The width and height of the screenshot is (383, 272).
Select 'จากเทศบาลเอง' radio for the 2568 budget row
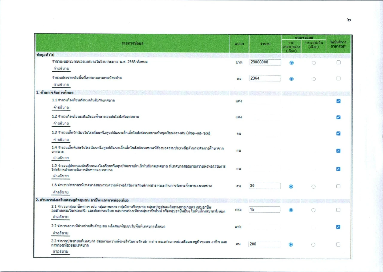click(291, 63)
